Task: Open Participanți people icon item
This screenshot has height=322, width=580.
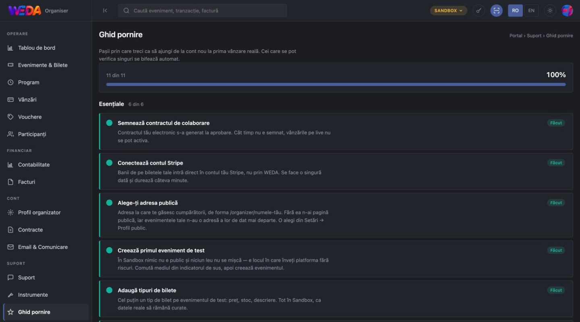Action: click(x=10, y=134)
